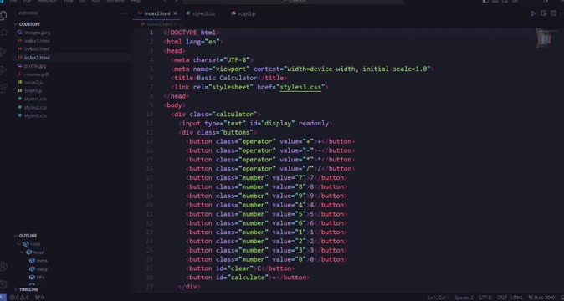Open Run and Debug in activity bar

3,69
